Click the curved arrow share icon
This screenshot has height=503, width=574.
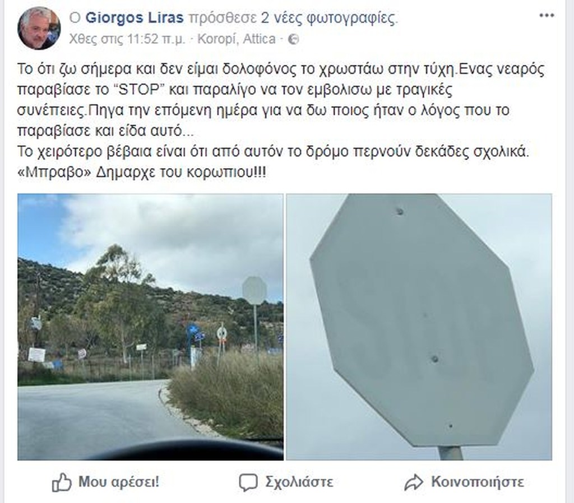(x=414, y=482)
